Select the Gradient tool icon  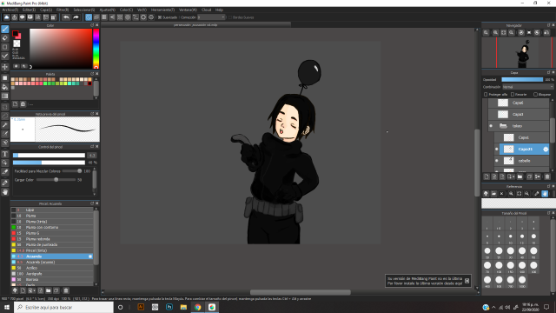[5, 96]
